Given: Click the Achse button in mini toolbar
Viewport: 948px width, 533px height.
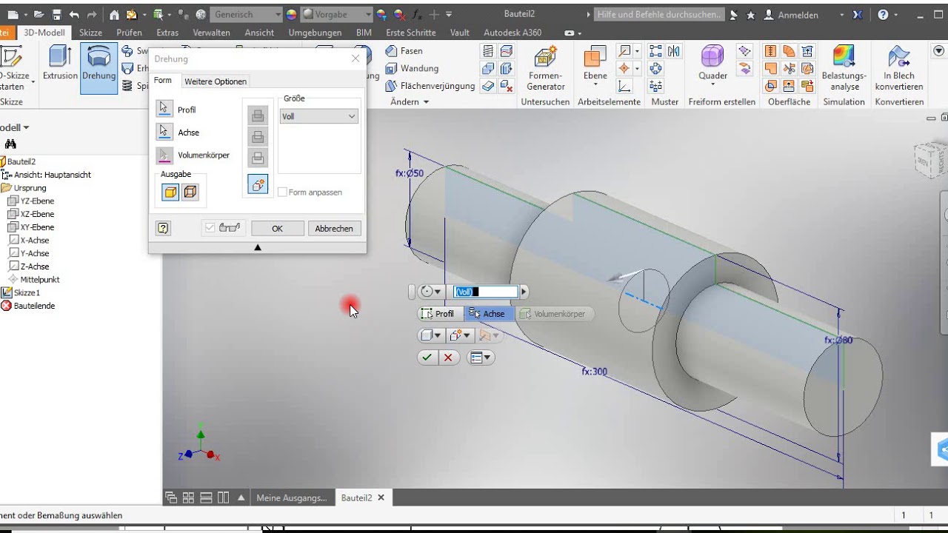Looking at the screenshot, I should (487, 314).
